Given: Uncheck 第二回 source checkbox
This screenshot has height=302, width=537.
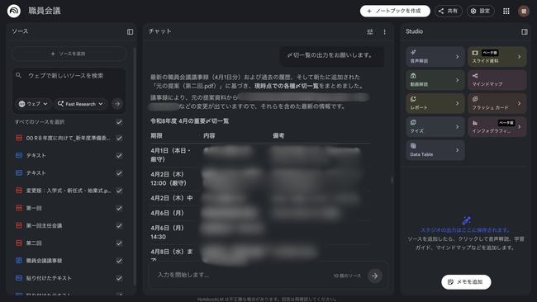Looking at the screenshot, I should tap(119, 243).
